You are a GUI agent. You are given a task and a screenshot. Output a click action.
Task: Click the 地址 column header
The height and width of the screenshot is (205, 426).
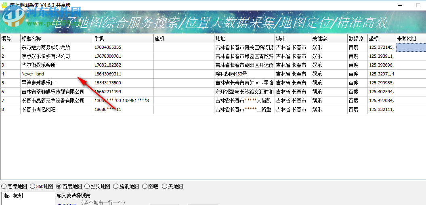point(245,39)
